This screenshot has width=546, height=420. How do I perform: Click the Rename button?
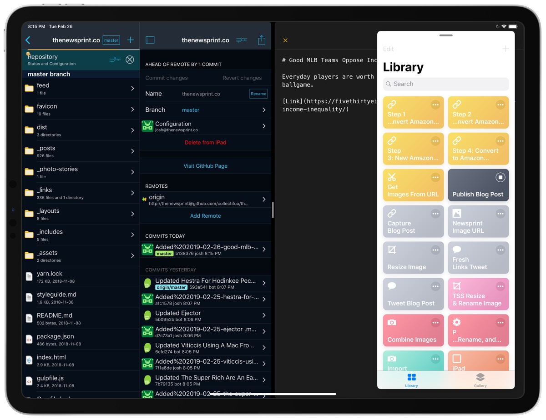pyautogui.click(x=258, y=94)
